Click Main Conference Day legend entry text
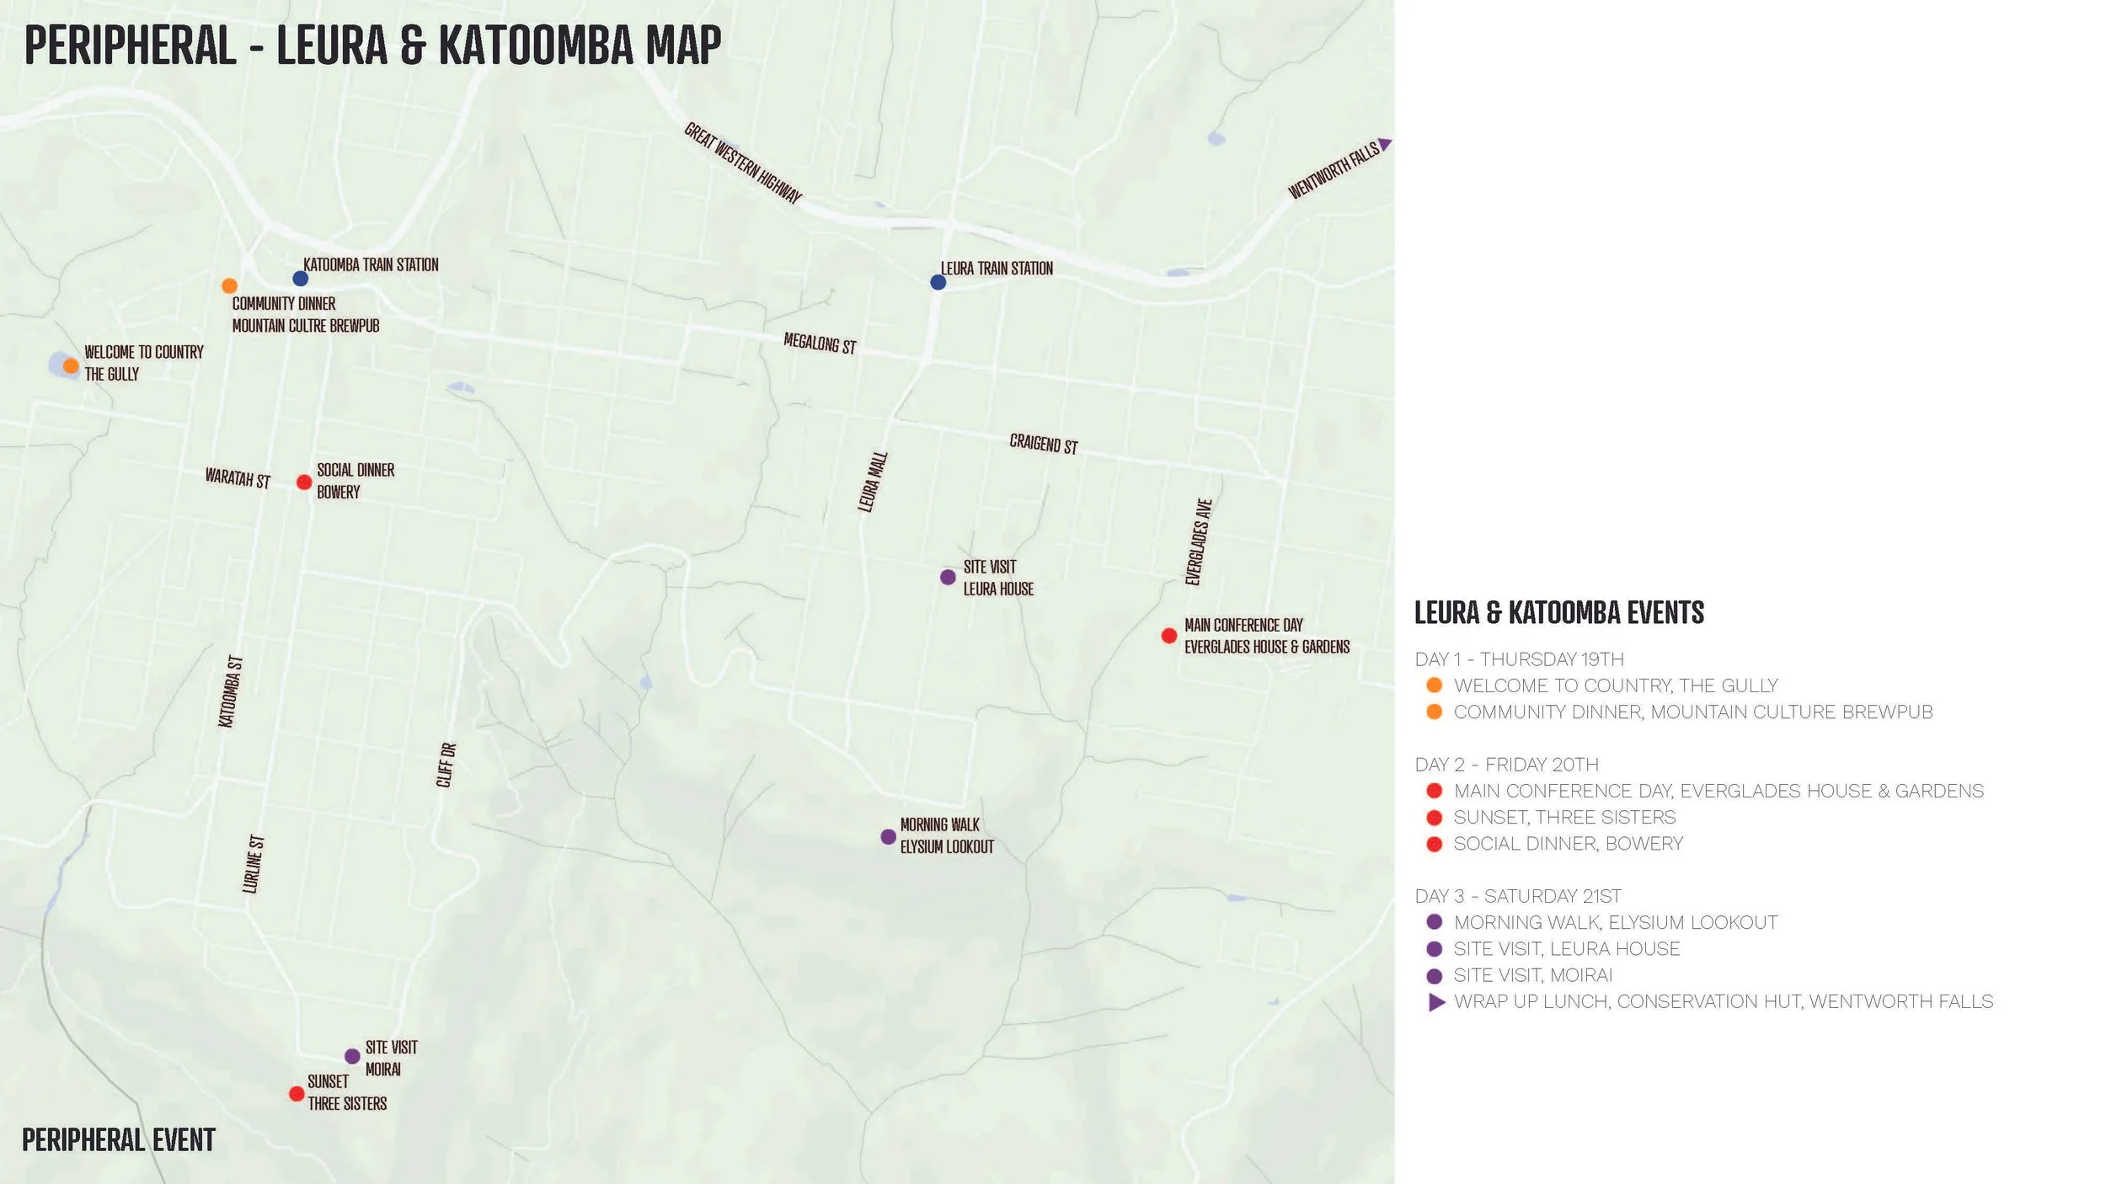2106x1184 pixels. click(1718, 791)
